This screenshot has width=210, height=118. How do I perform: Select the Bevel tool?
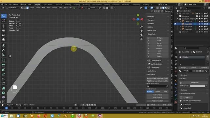click(x=4, y=74)
